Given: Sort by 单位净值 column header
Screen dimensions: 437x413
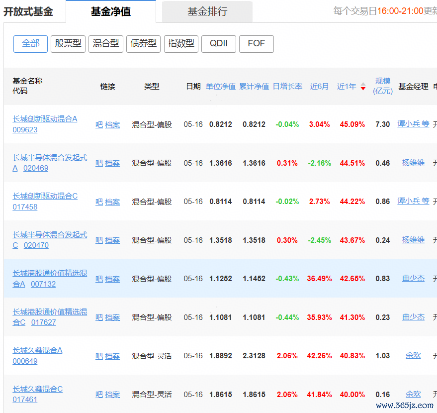Looking at the screenshot, I should point(221,87).
